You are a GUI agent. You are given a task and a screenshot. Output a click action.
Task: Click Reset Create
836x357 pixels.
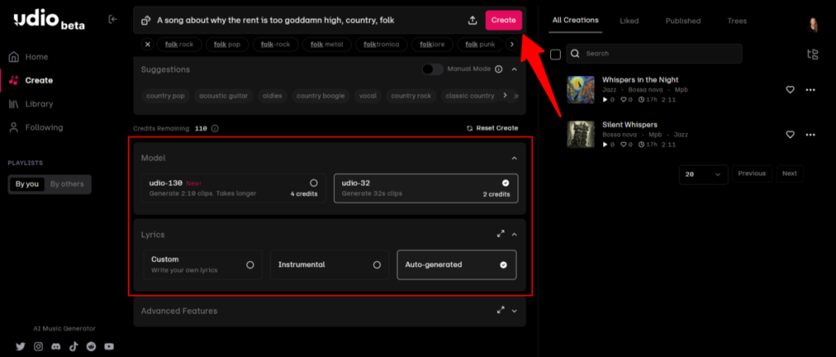click(x=492, y=128)
